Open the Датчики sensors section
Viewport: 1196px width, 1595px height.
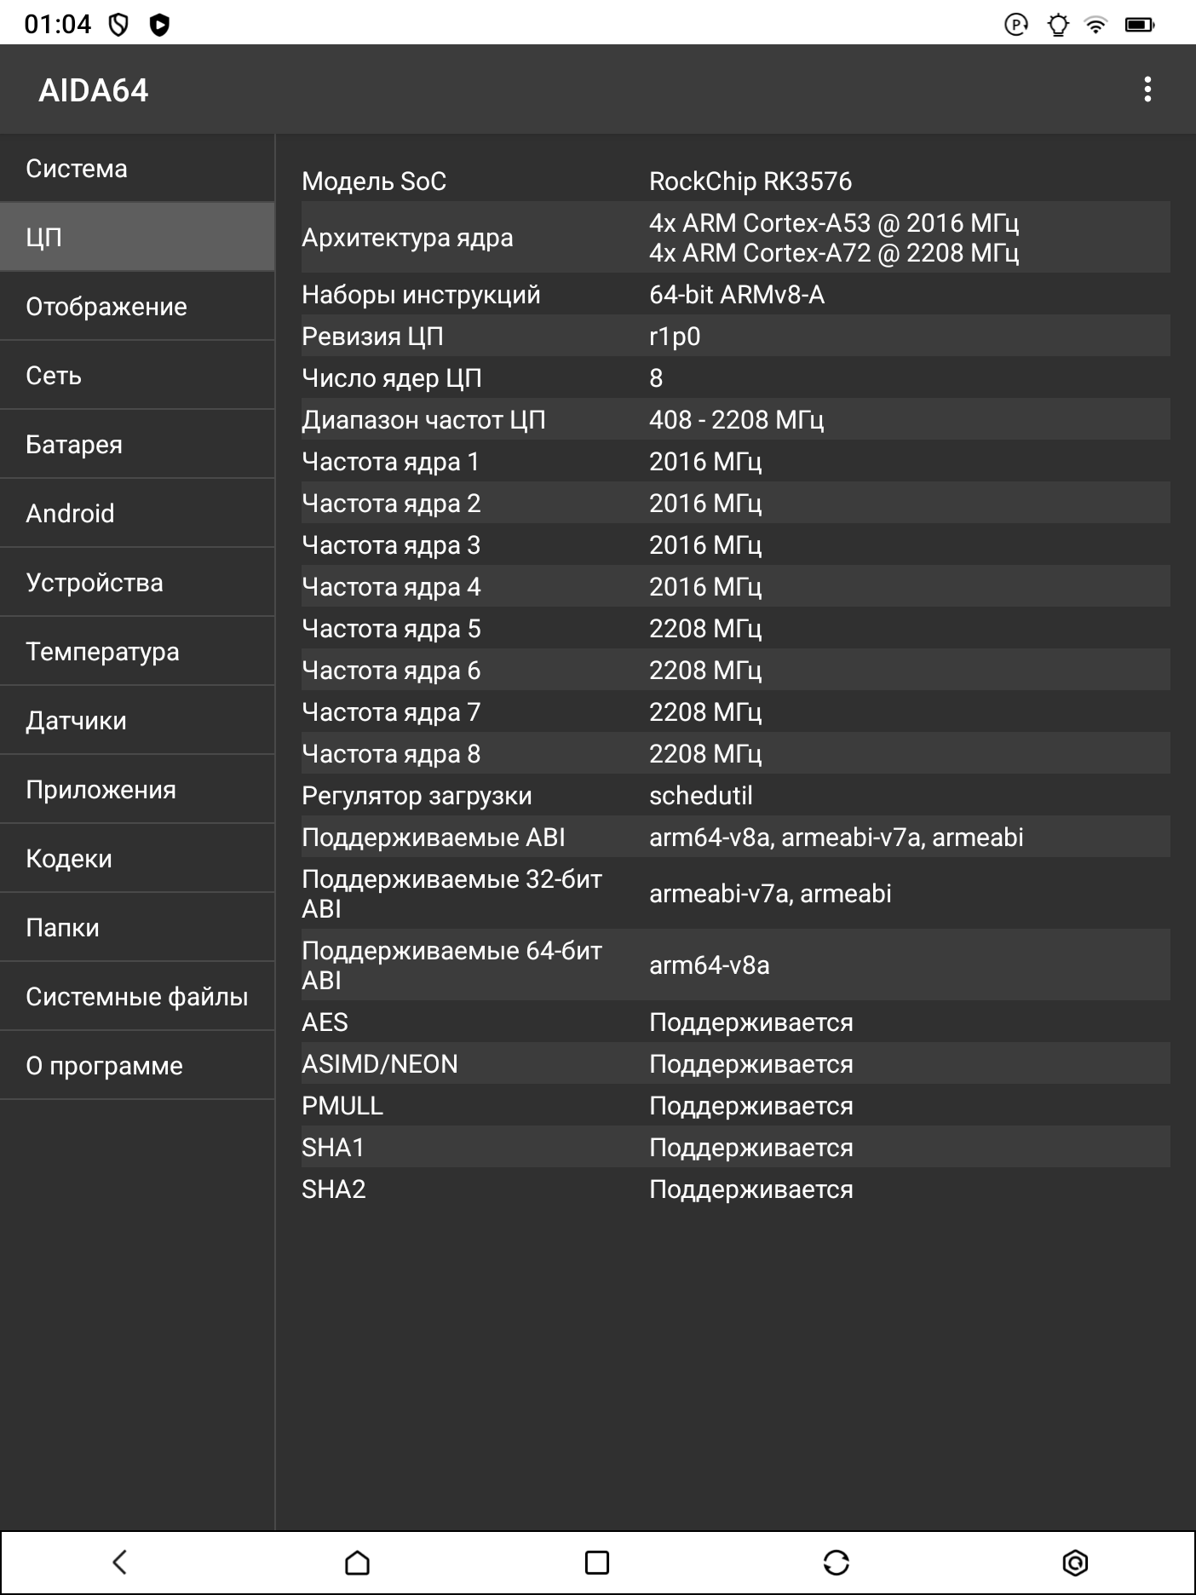tap(137, 721)
